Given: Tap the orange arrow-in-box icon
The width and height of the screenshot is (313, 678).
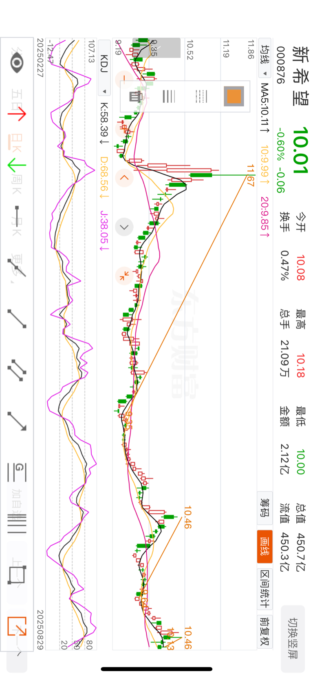Looking at the screenshot, I should coord(17,626).
